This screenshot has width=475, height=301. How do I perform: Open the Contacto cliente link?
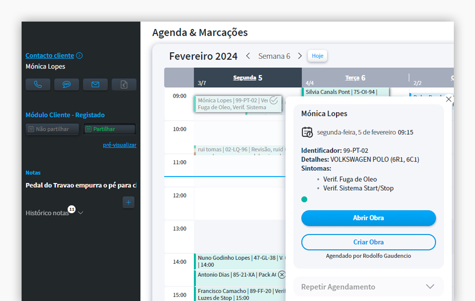pyautogui.click(x=50, y=55)
